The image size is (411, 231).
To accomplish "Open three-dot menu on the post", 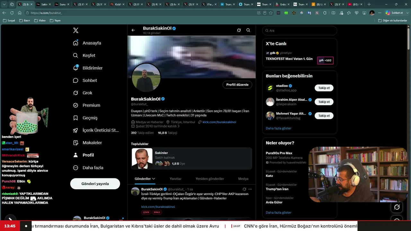I will pyautogui.click(x=250, y=189).
